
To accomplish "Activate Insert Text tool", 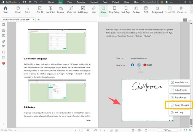I will 50,10.
